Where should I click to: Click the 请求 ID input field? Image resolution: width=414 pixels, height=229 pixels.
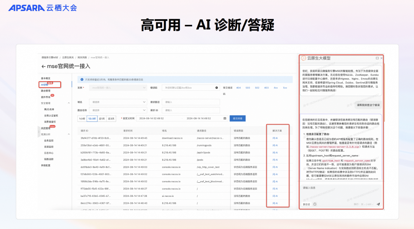click(191, 110)
